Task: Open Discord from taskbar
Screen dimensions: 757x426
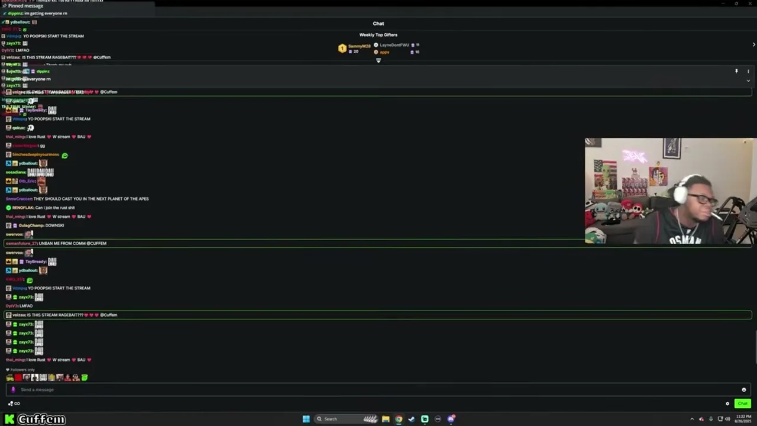Action: click(451, 419)
